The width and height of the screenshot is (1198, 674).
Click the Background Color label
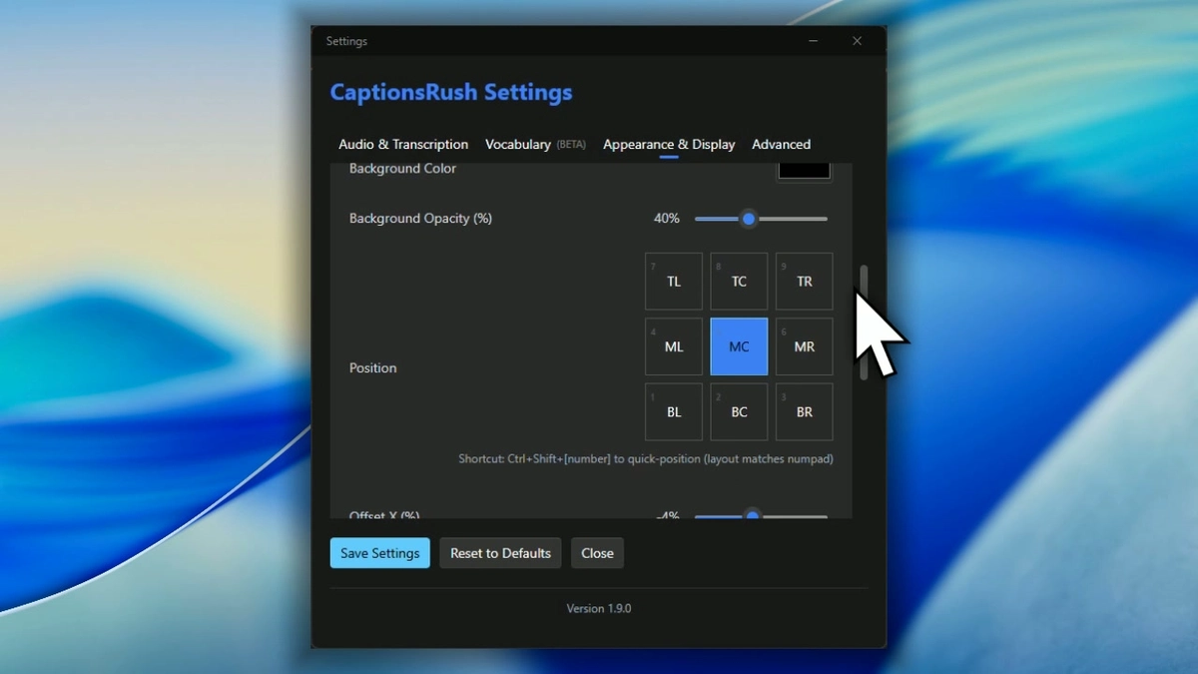coord(402,169)
